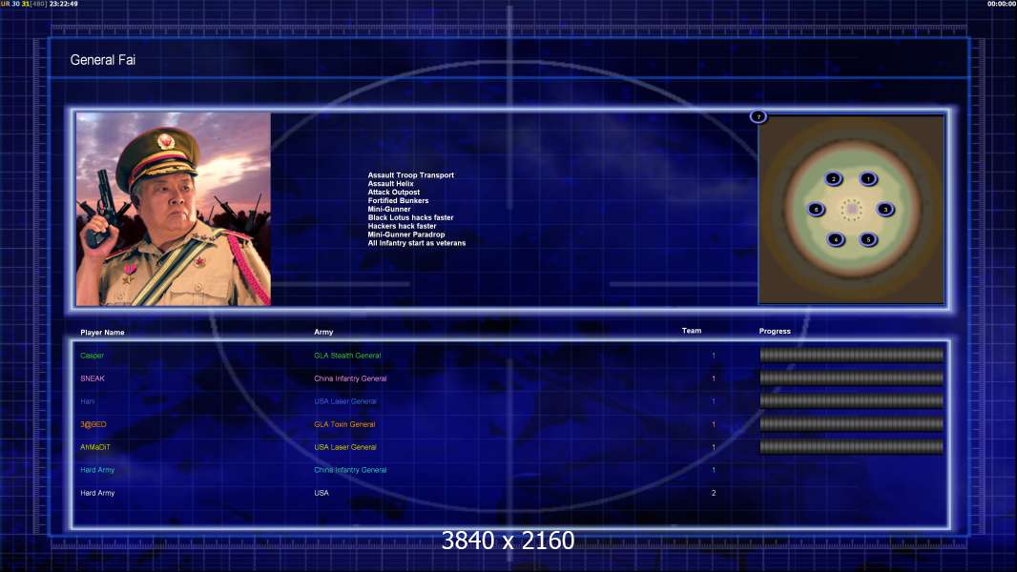
Task: Click Casper's team number 1
Action: [x=714, y=356]
